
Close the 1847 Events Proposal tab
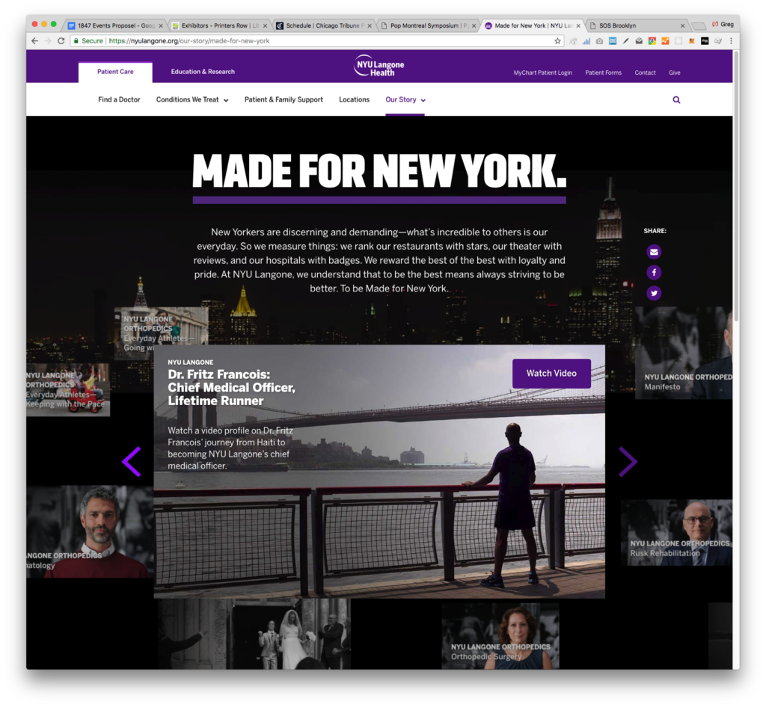[x=161, y=26]
